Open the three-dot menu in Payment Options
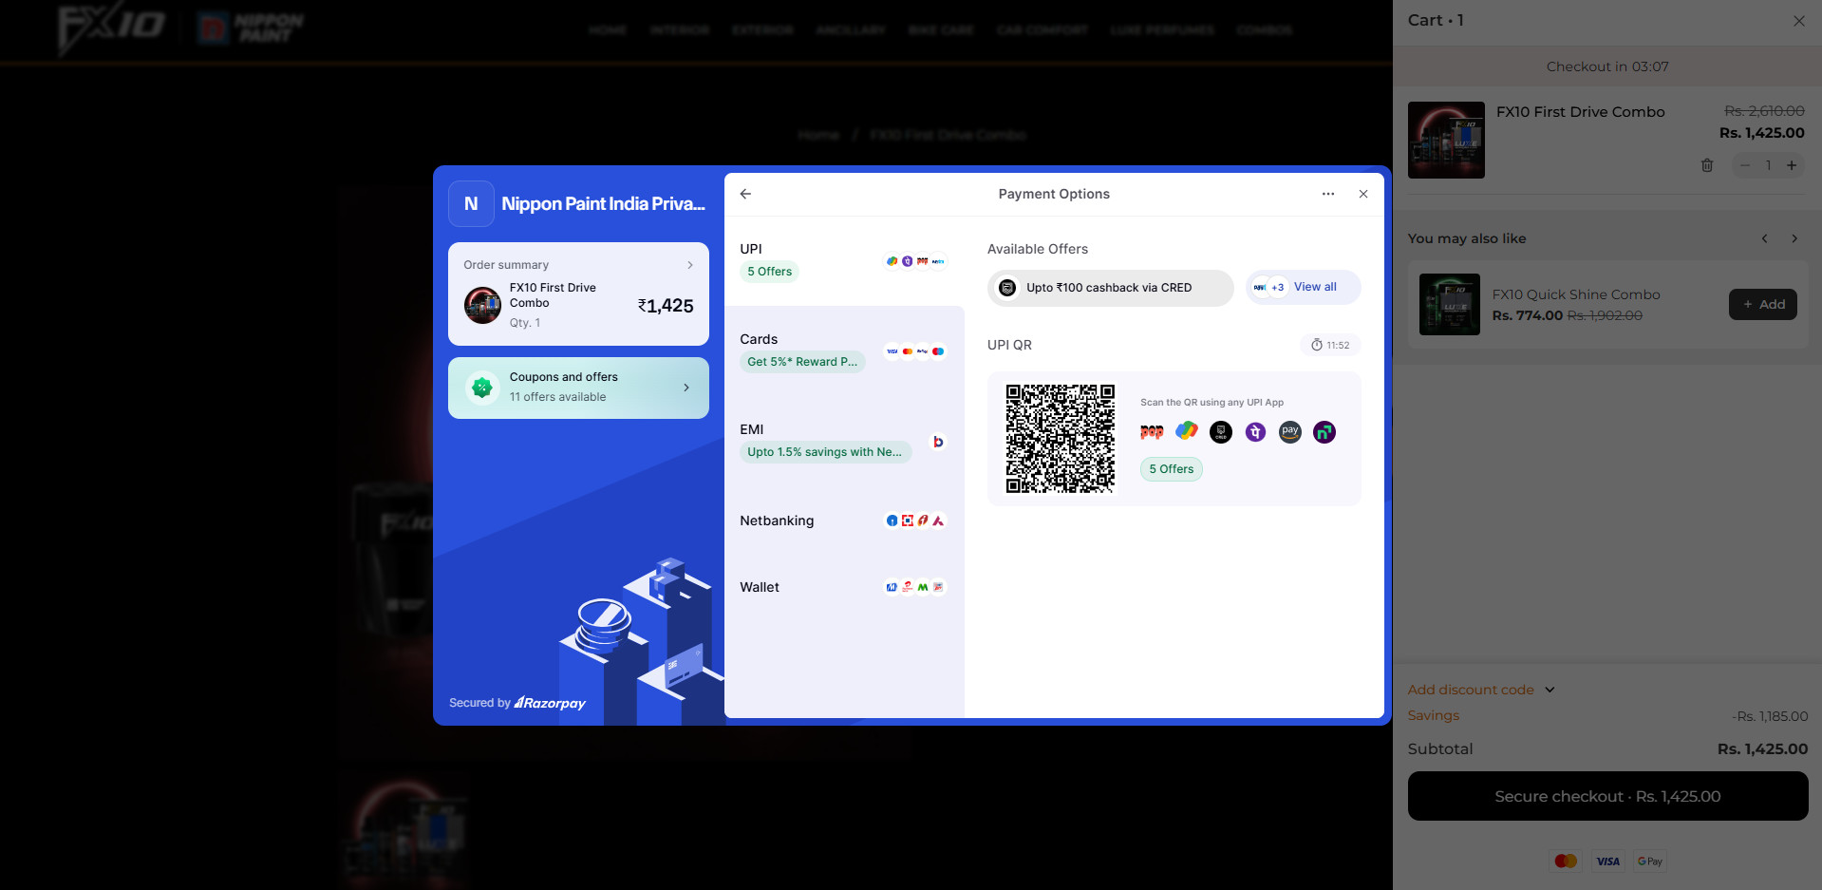This screenshot has height=890, width=1822. (1328, 194)
